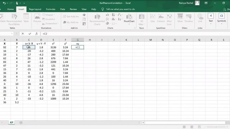Click the Line sparkline icon
The height and width of the screenshot is (129, 230).
click(x=152, y=16)
